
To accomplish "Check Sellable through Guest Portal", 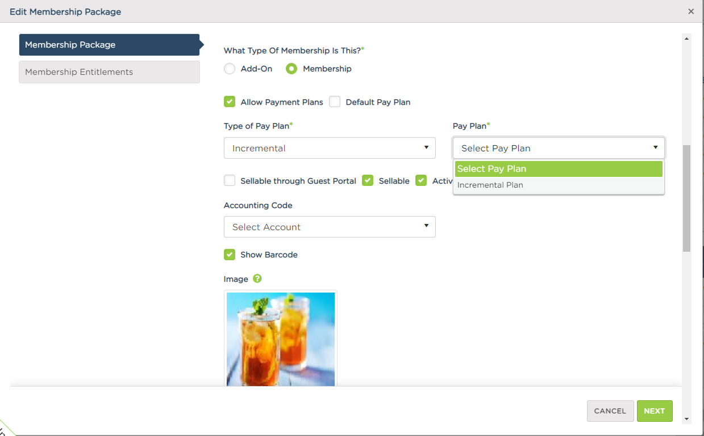I will [x=230, y=181].
